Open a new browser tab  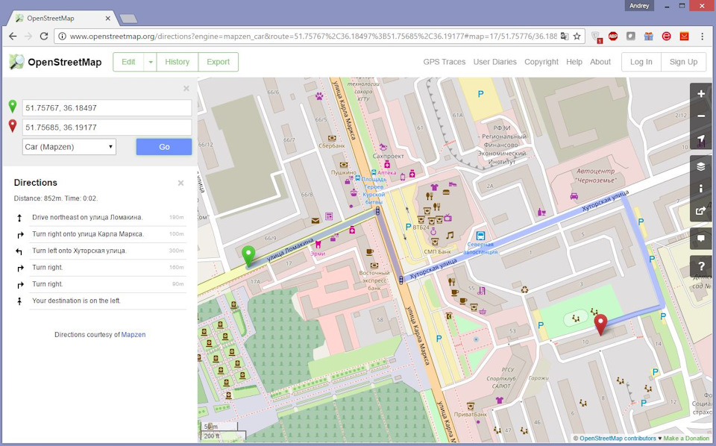(128, 19)
